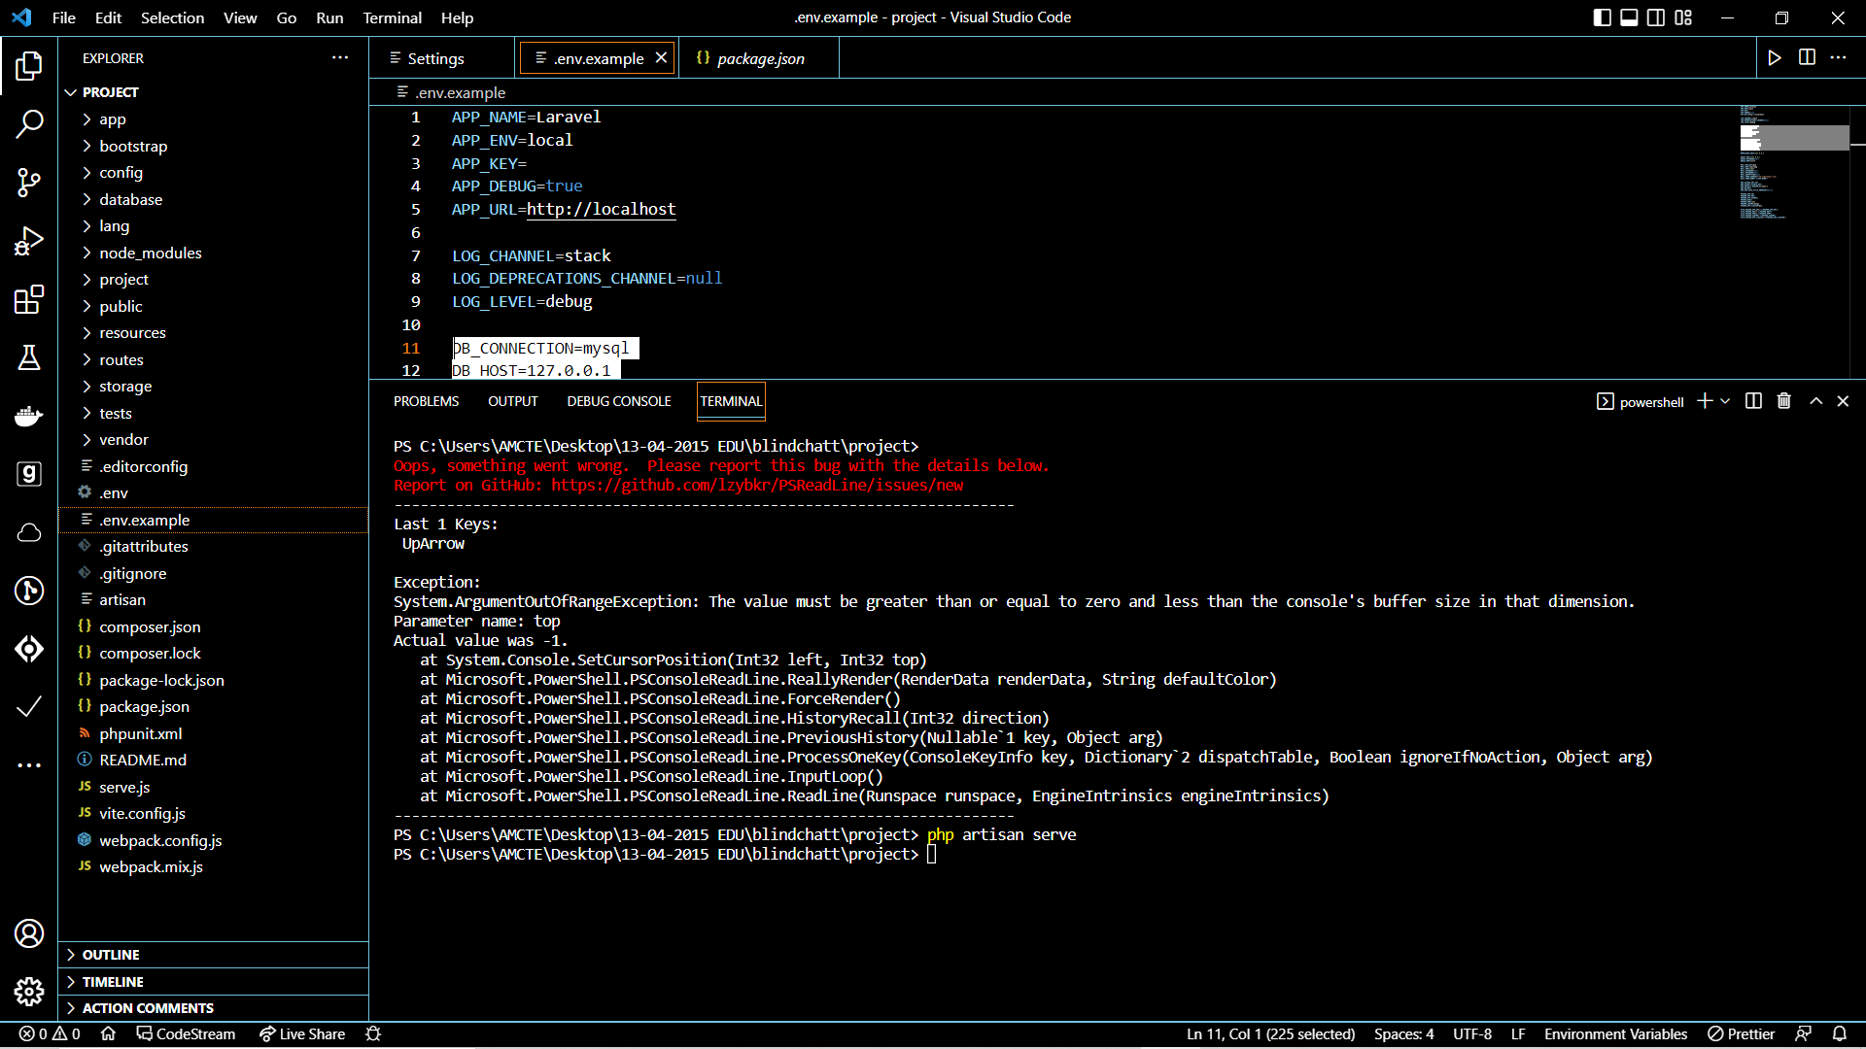
Task: Toggle the panel visibility from the title bar
Action: (1628, 17)
